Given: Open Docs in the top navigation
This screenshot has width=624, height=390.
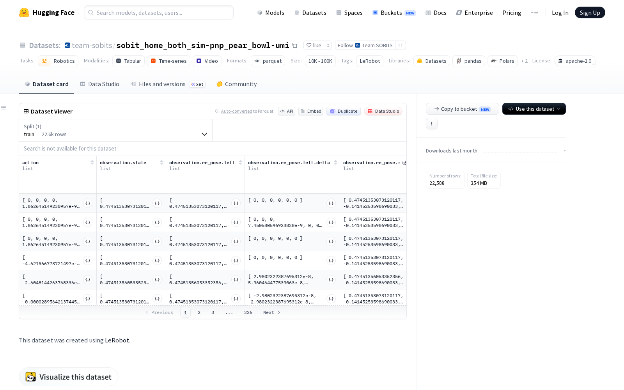Looking at the screenshot, I should point(436,12).
